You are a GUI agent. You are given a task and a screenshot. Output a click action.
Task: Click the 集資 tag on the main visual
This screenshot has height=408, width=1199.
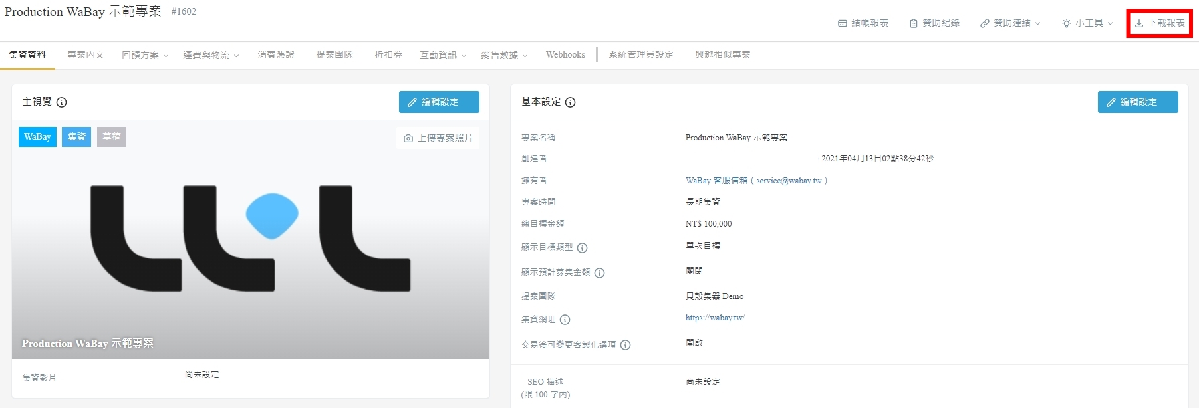click(76, 137)
